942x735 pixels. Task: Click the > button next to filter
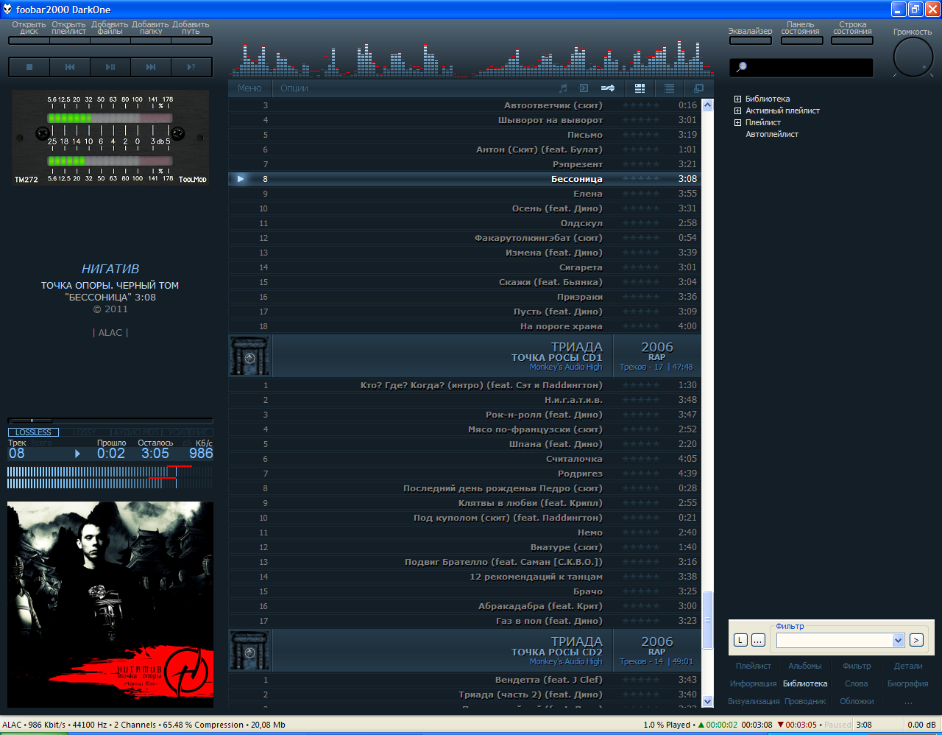tap(916, 640)
